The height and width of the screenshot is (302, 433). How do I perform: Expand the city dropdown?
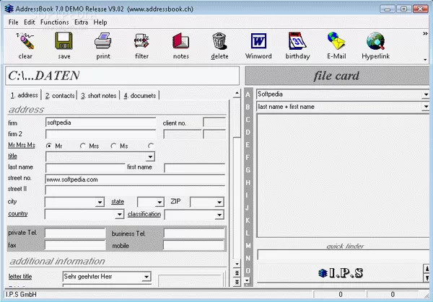click(100, 202)
